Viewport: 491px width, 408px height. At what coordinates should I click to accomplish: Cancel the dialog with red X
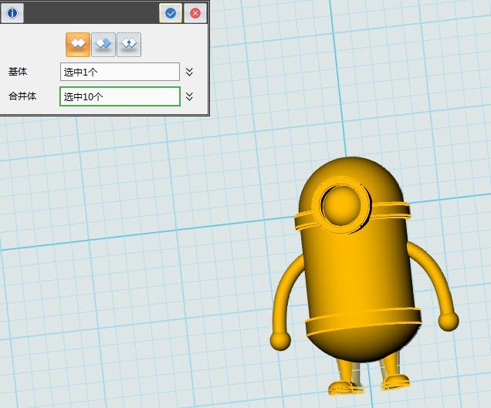(195, 12)
